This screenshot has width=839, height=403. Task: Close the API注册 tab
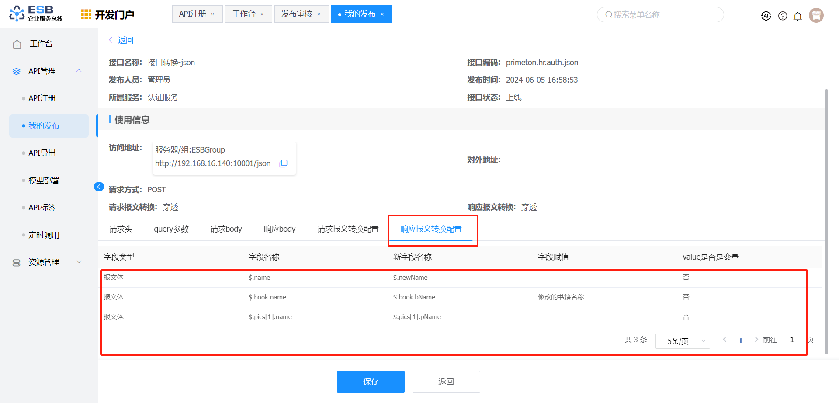(213, 14)
